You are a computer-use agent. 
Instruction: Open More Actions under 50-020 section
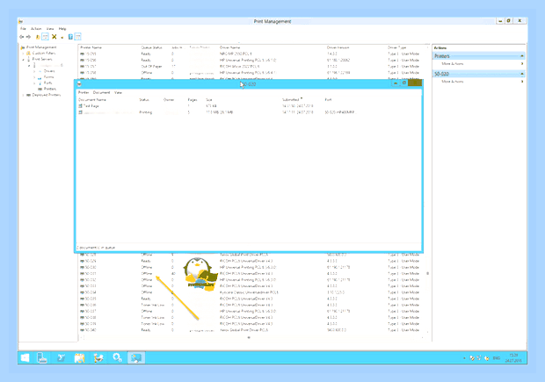(452, 82)
